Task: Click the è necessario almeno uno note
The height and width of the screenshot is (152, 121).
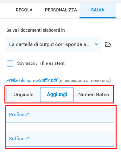Action: coord(85,80)
